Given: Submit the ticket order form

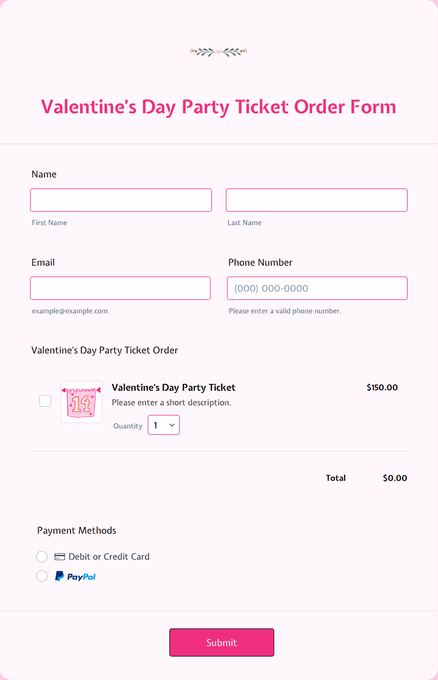Looking at the screenshot, I should pos(222,642).
